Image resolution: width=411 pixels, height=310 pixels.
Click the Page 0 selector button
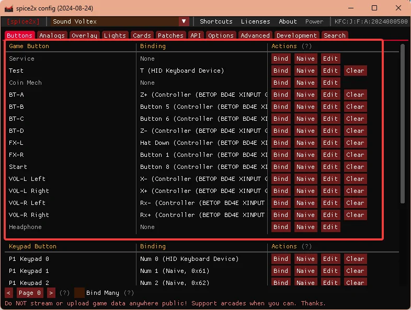[x=30, y=293]
